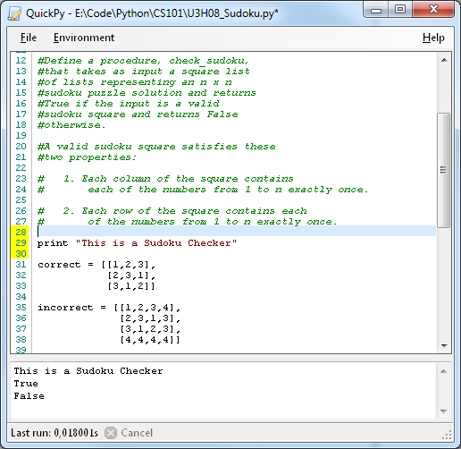Click the Cancel button label
461x449 pixels.
(137, 433)
